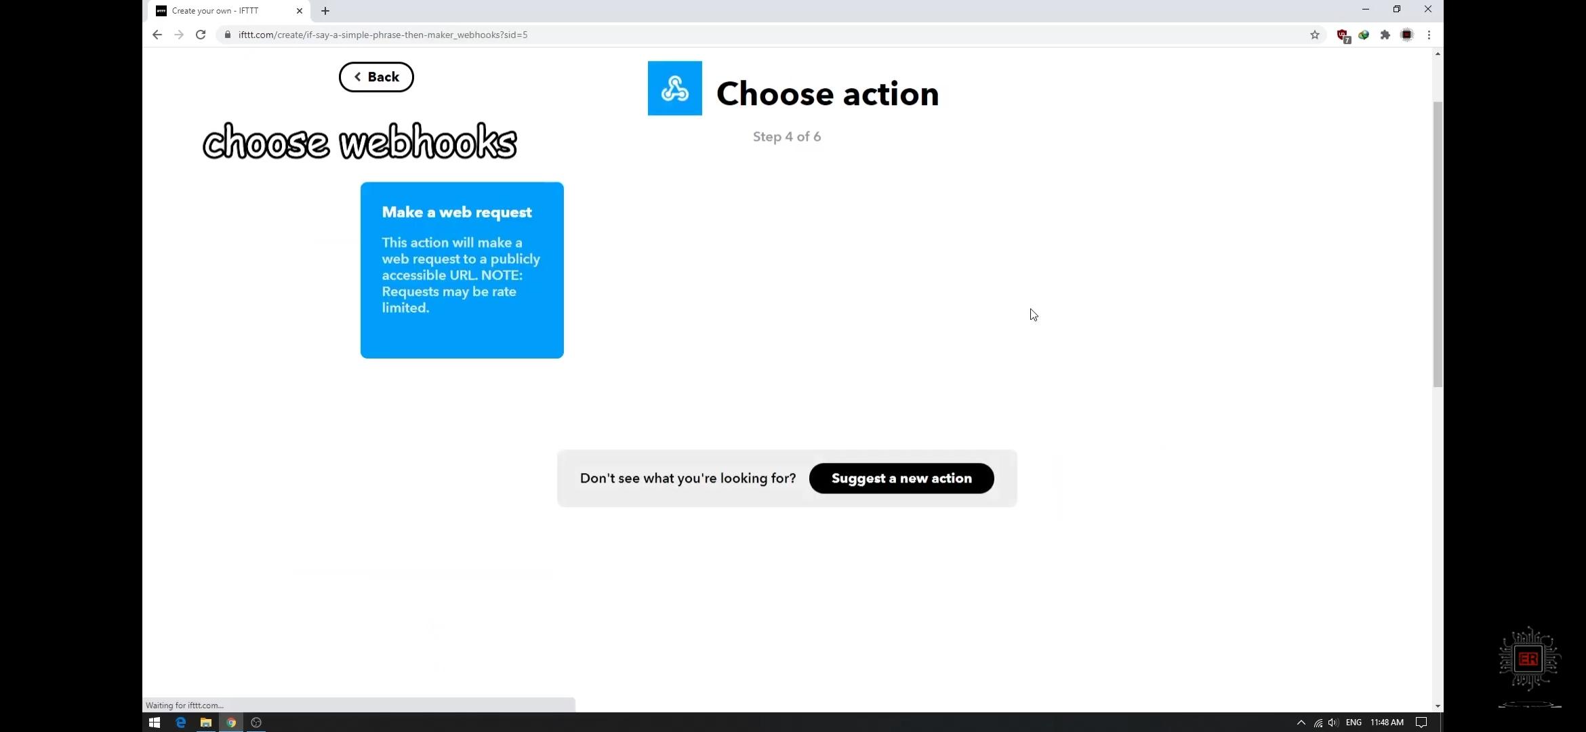Reload the IFTTT page
The image size is (1586, 732).
pos(201,35)
